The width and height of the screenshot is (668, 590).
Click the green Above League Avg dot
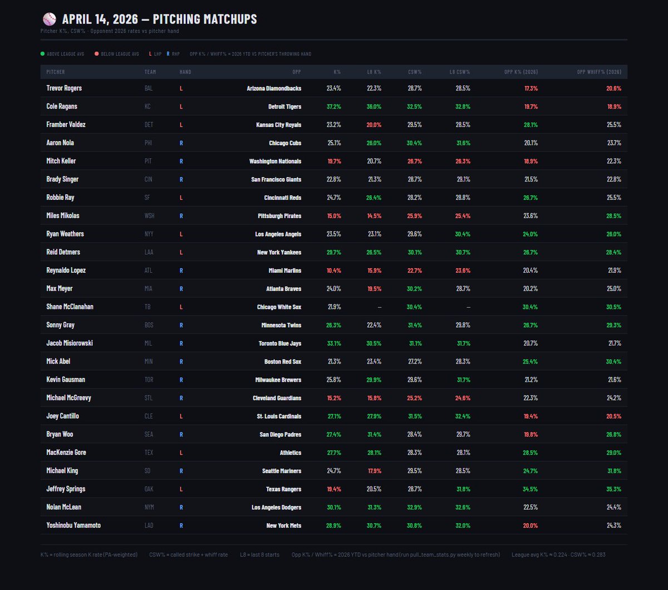(43, 54)
